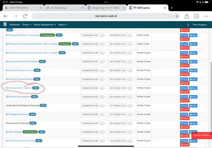Expand the Vendor Management dropdown
Image resolution: width=212 pixels, height=148 pixels.
(x=45, y=25)
